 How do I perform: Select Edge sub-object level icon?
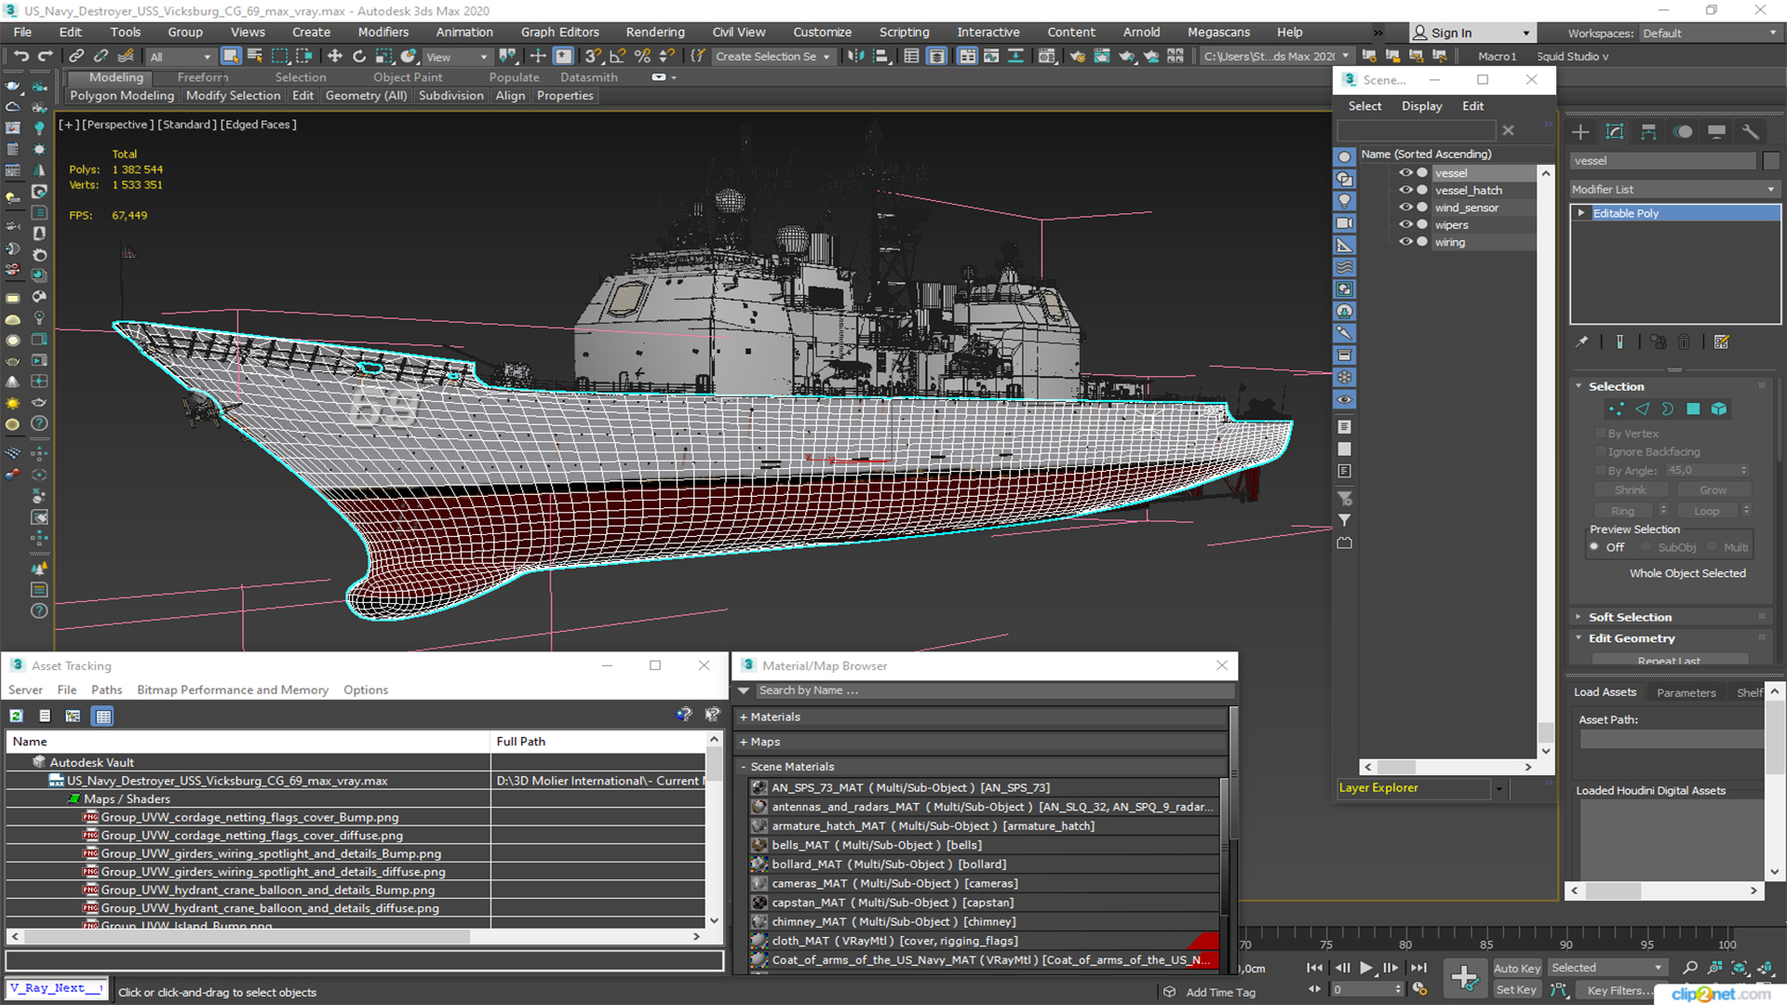click(x=1642, y=409)
